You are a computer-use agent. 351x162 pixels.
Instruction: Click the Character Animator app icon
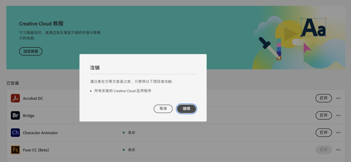[x=15, y=133]
